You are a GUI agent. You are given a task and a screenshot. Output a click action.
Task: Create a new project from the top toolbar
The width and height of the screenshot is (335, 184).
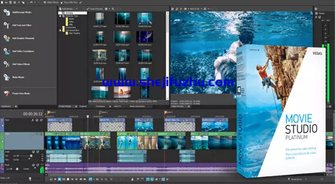click(2, 2)
